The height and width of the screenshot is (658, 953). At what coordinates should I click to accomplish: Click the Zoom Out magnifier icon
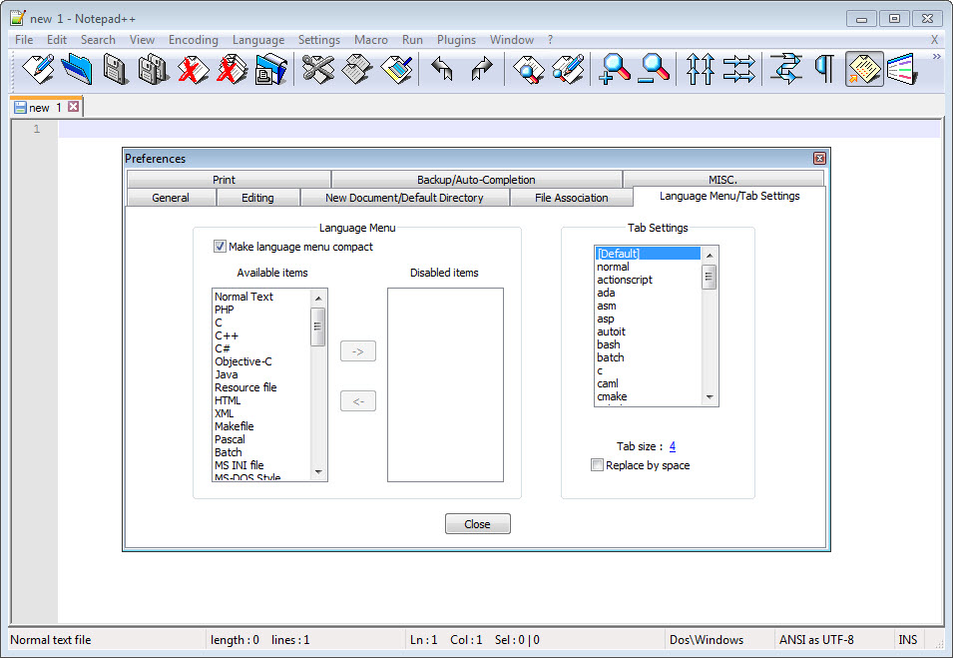(x=654, y=69)
